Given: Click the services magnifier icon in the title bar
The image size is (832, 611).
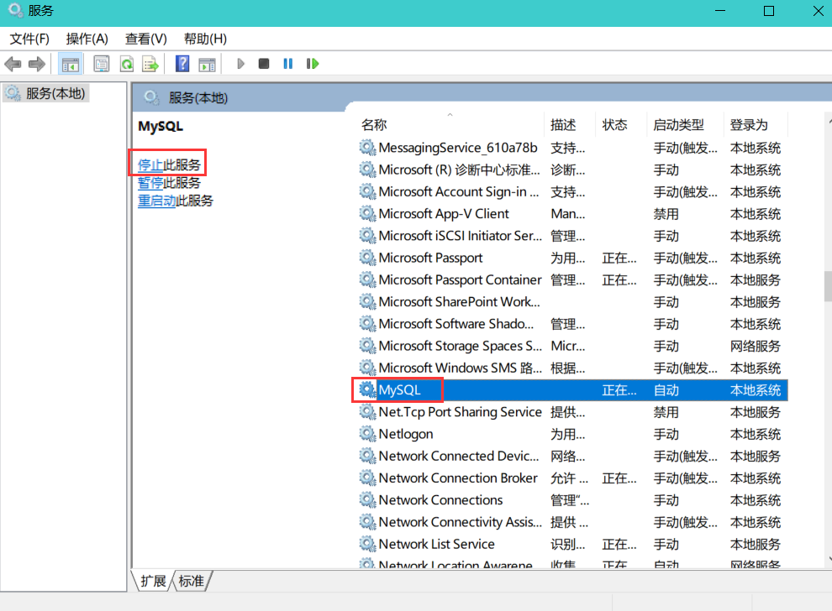Looking at the screenshot, I should click(15, 11).
